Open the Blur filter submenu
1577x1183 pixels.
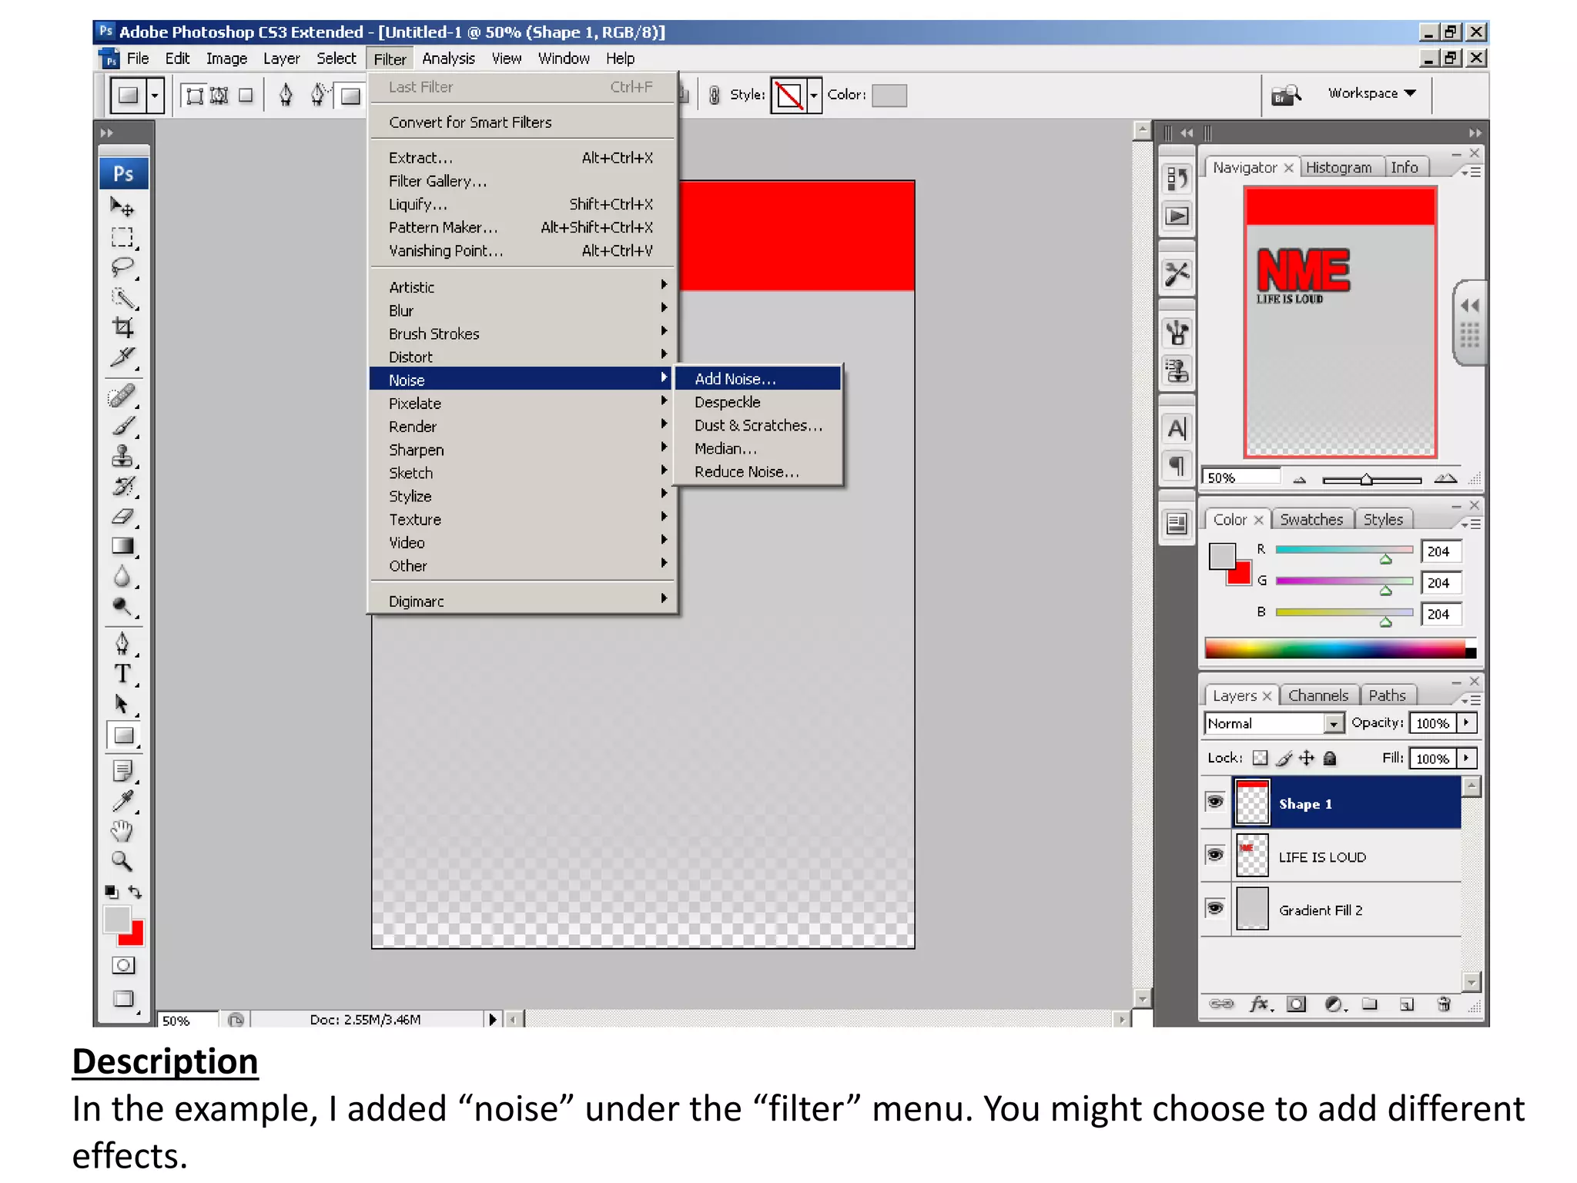click(x=523, y=310)
